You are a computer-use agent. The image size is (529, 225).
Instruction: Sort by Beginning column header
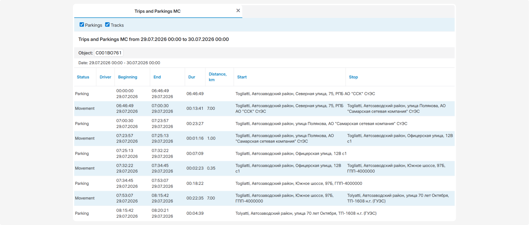pos(128,77)
